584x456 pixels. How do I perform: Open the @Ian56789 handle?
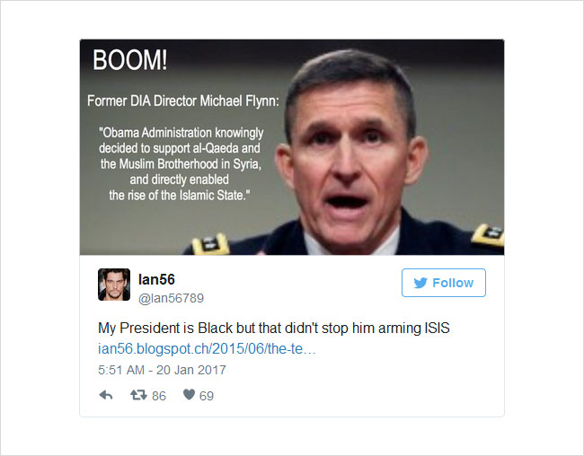171,298
